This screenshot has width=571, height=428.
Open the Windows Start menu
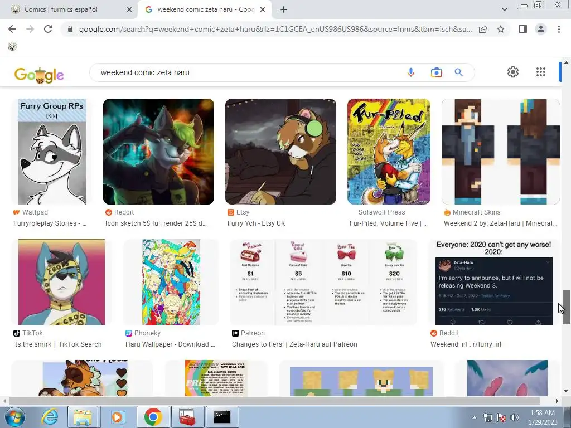point(15,417)
